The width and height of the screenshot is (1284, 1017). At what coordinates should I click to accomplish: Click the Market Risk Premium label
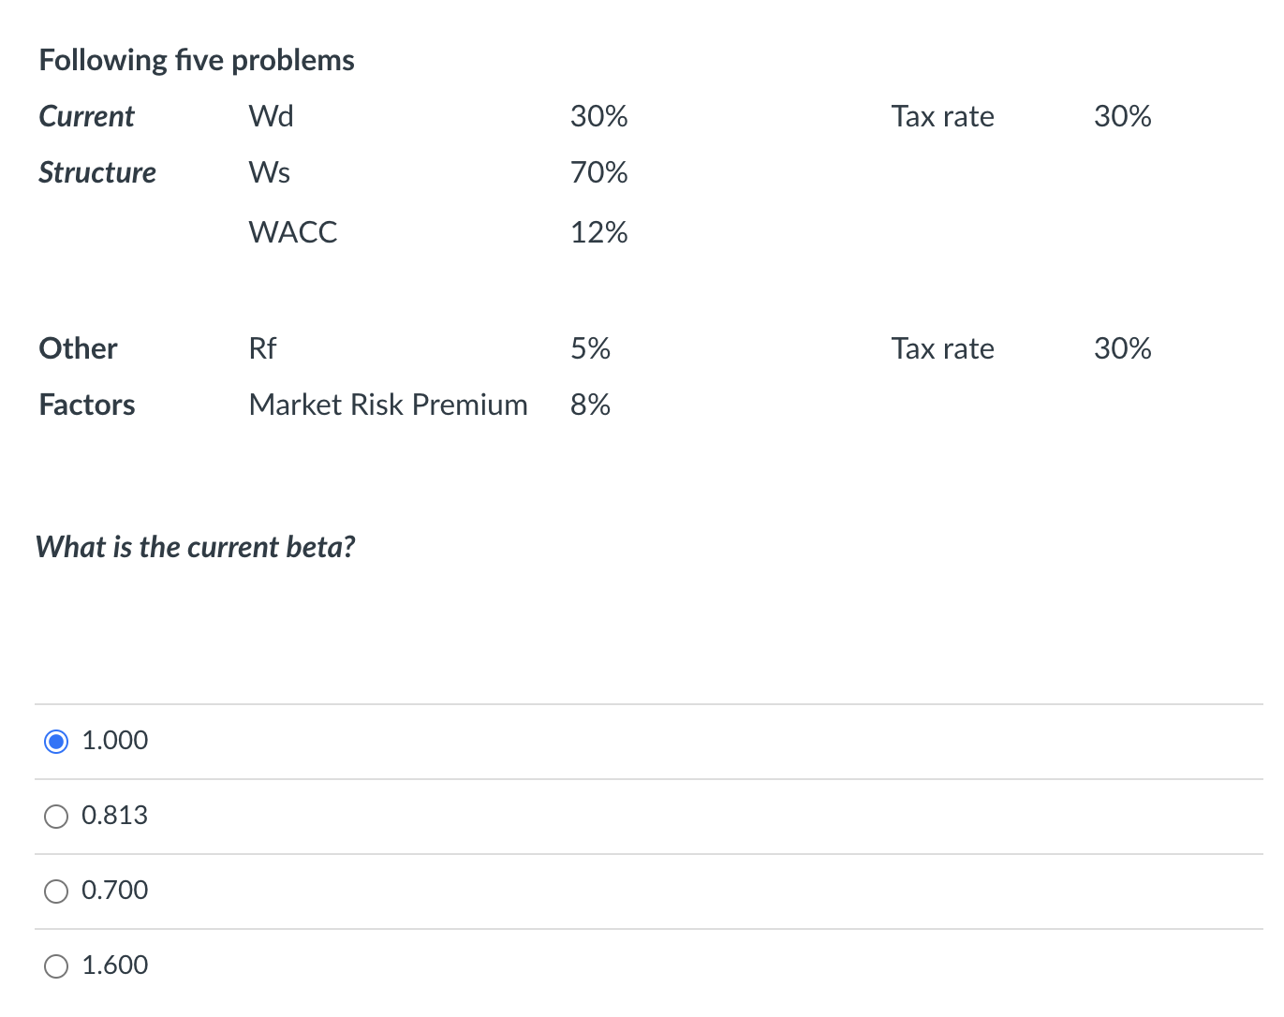(388, 405)
